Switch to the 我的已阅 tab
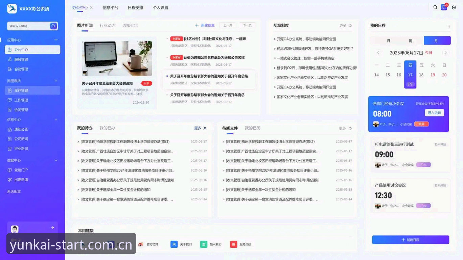Image resolution: width=463 pixels, height=260 pixels. [253, 128]
